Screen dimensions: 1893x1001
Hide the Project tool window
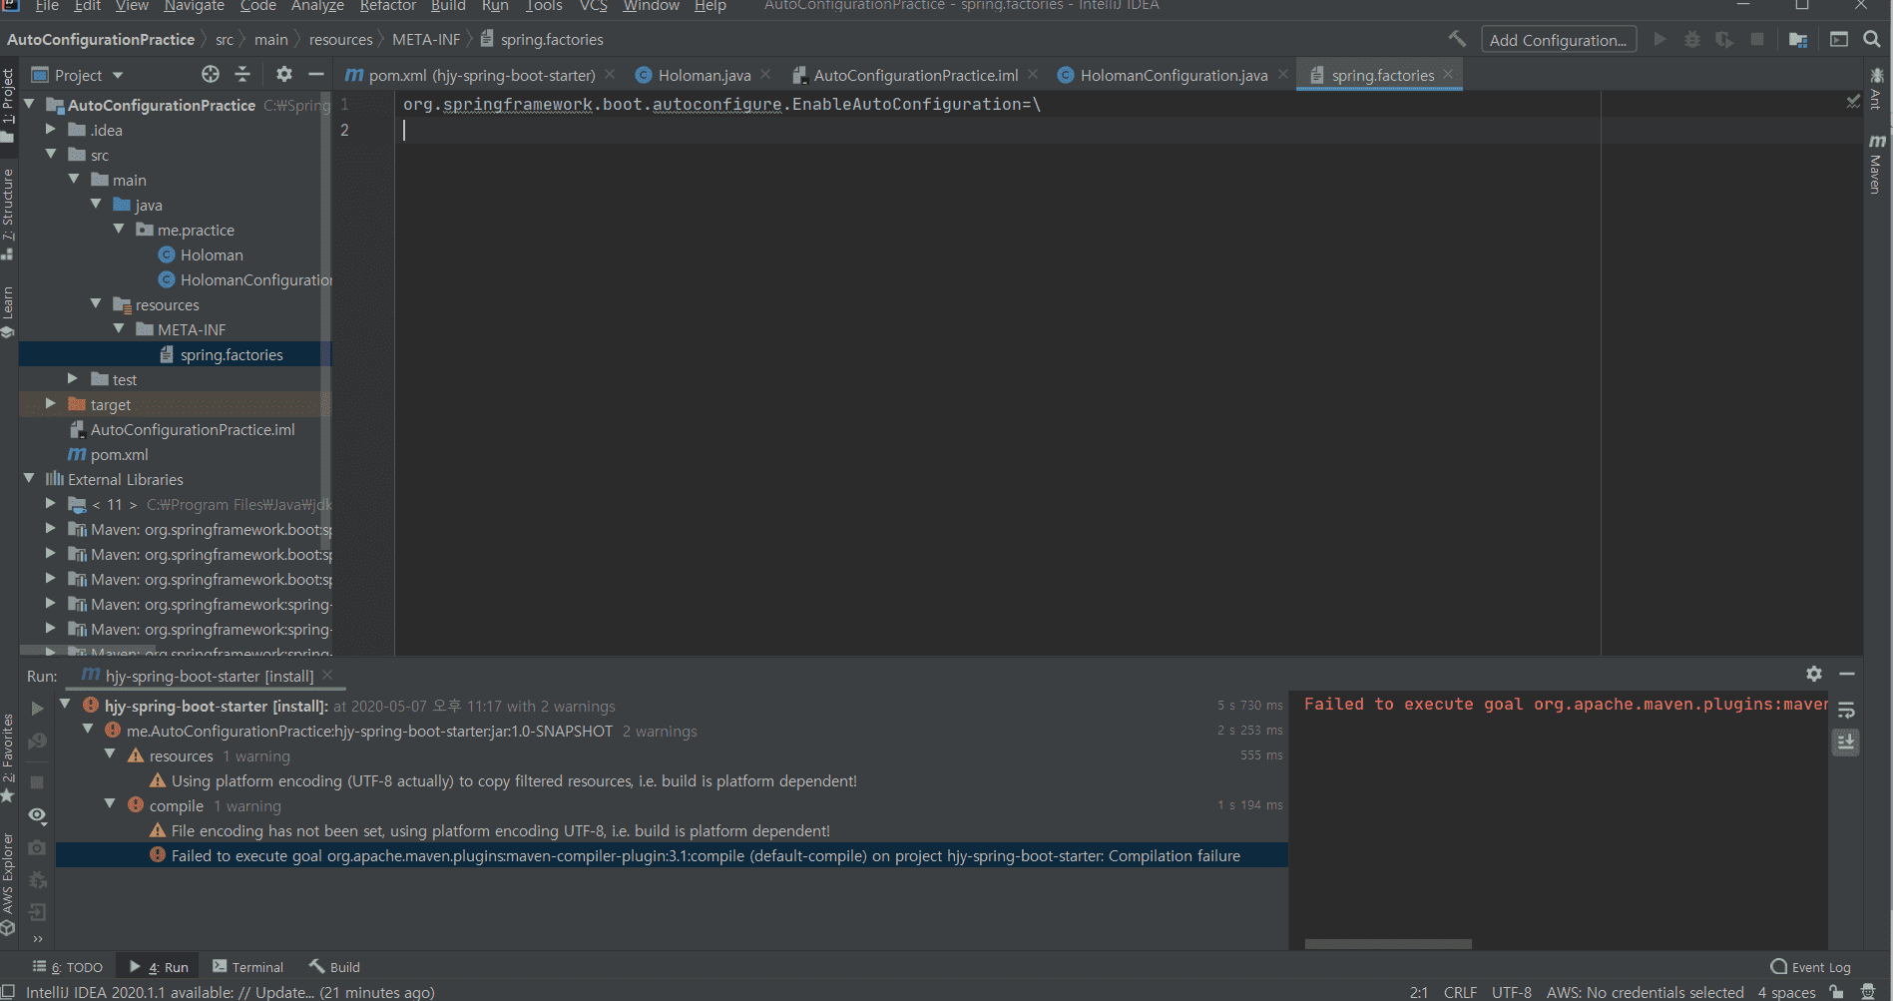(316, 74)
